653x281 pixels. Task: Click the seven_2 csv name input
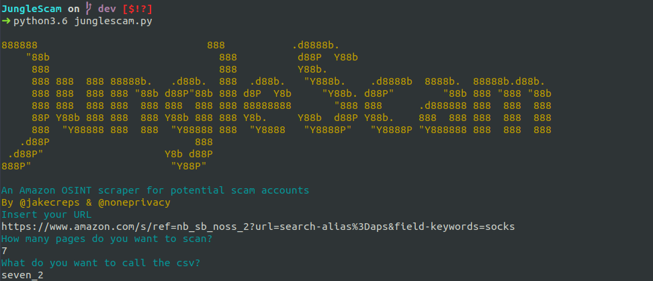pyautogui.click(x=22, y=275)
